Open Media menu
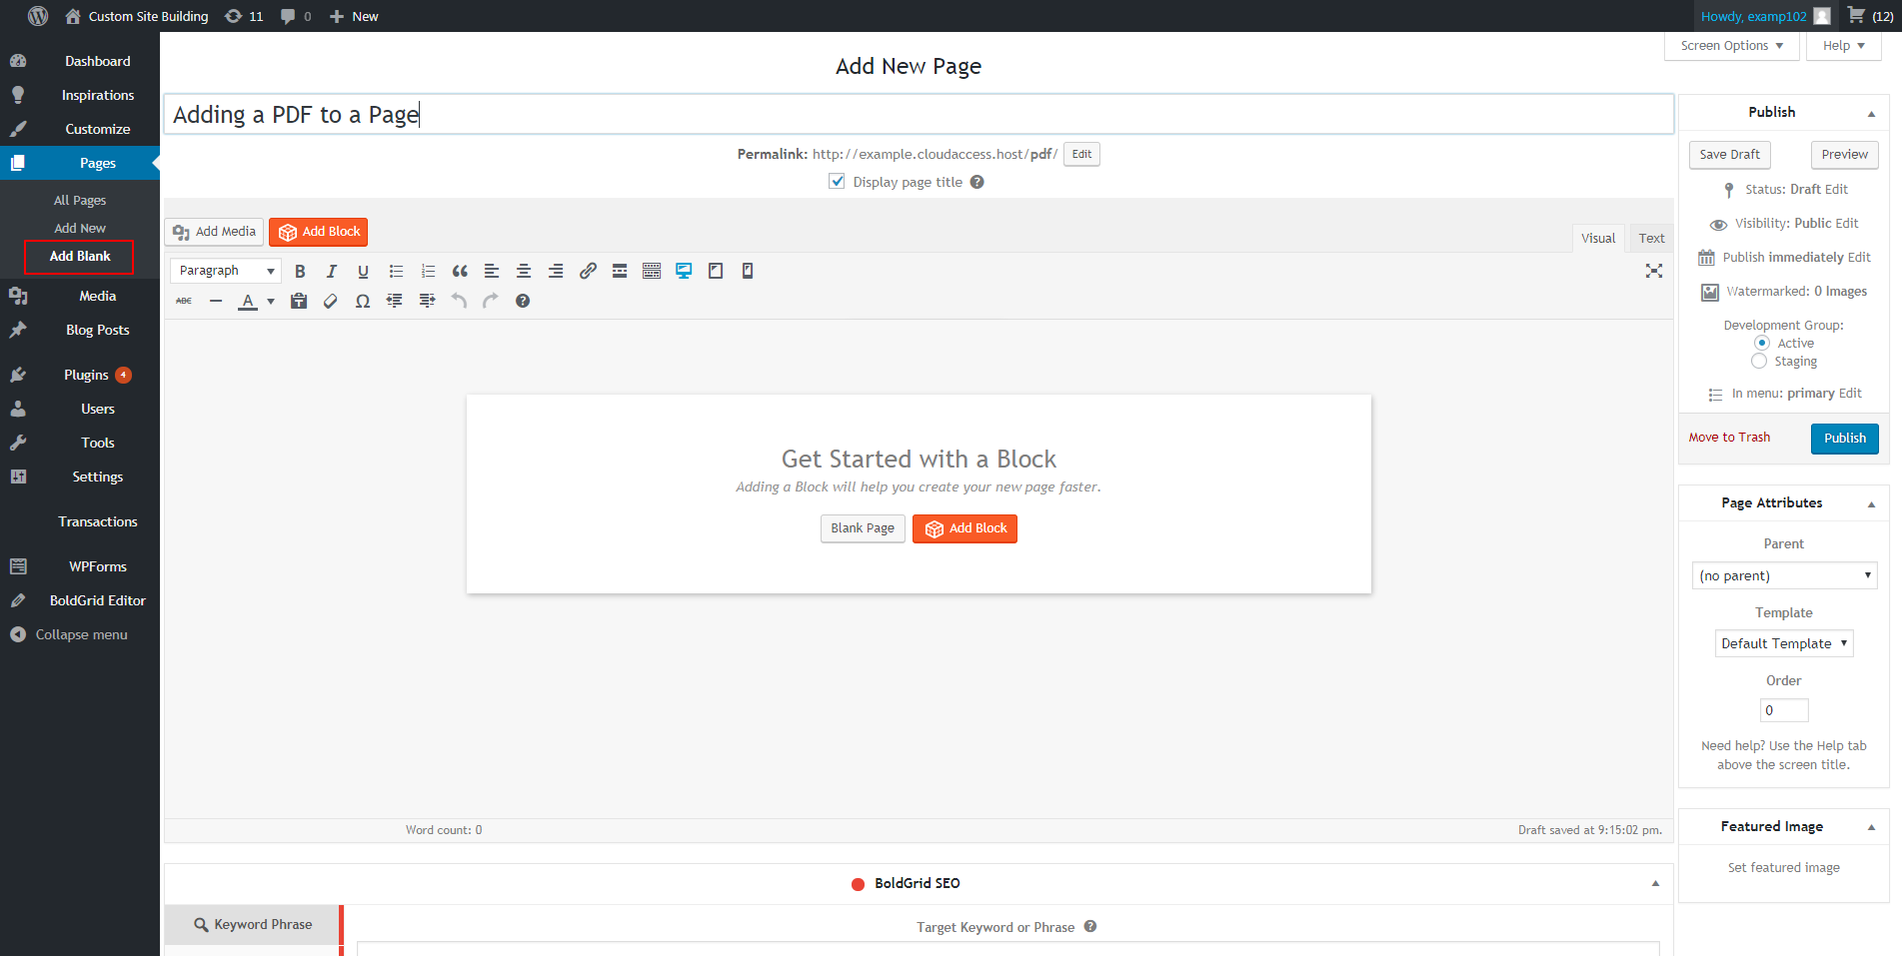 coord(80,296)
